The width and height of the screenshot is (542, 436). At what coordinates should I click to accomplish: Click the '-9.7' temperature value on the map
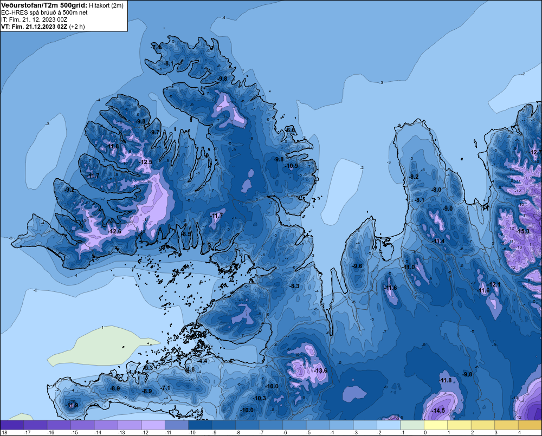[155, 132]
